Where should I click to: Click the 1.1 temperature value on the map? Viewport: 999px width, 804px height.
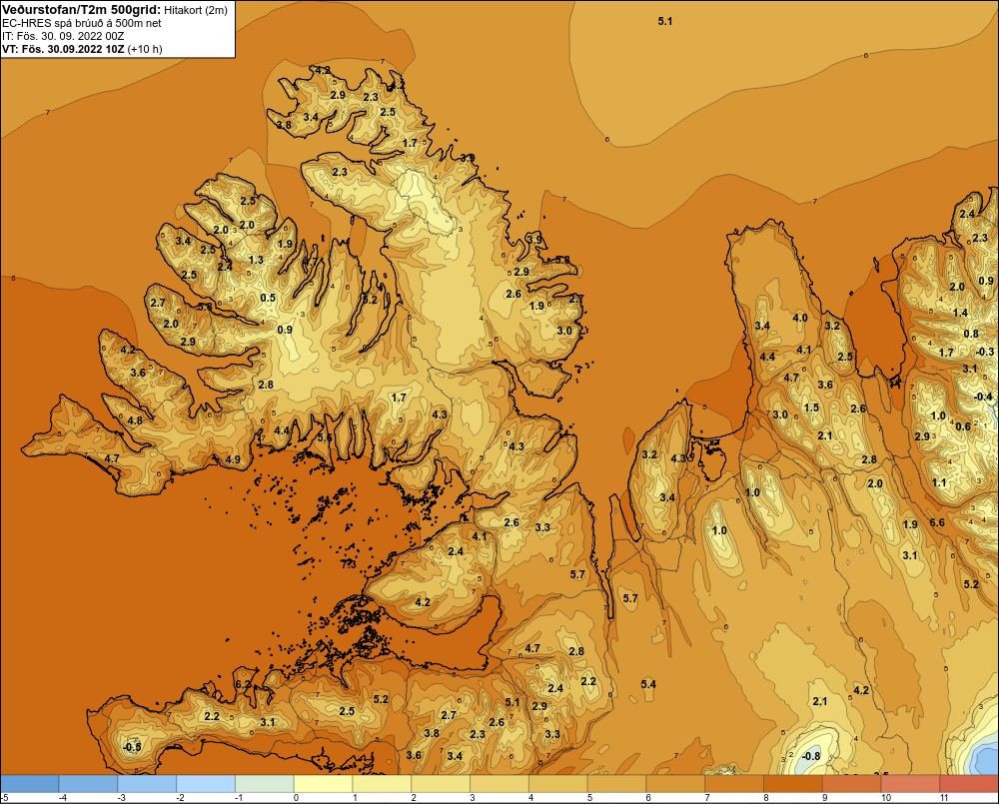tap(939, 482)
